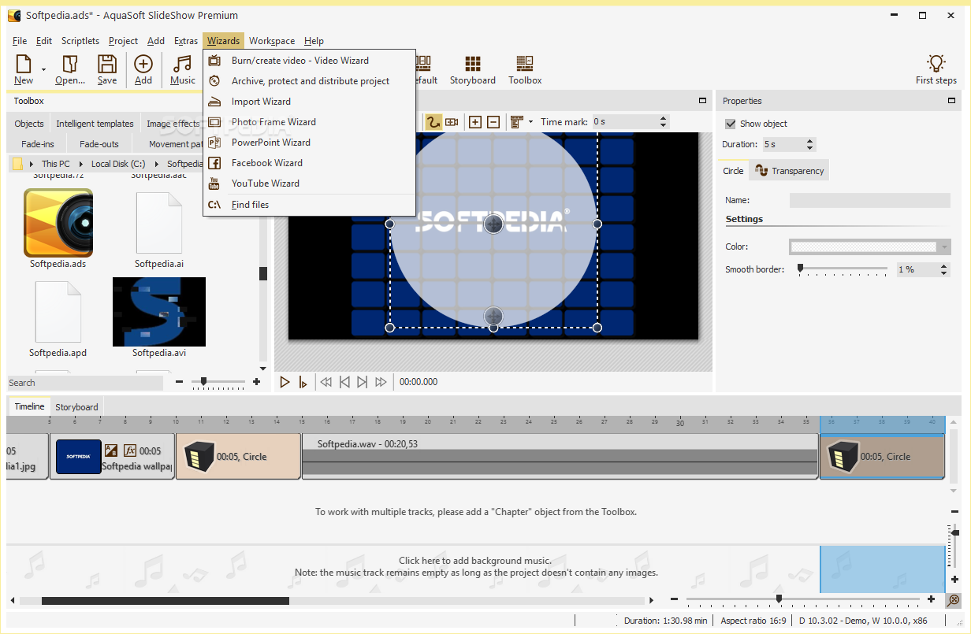Open the File menu
The image size is (971, 634).
tap(20, 41)
